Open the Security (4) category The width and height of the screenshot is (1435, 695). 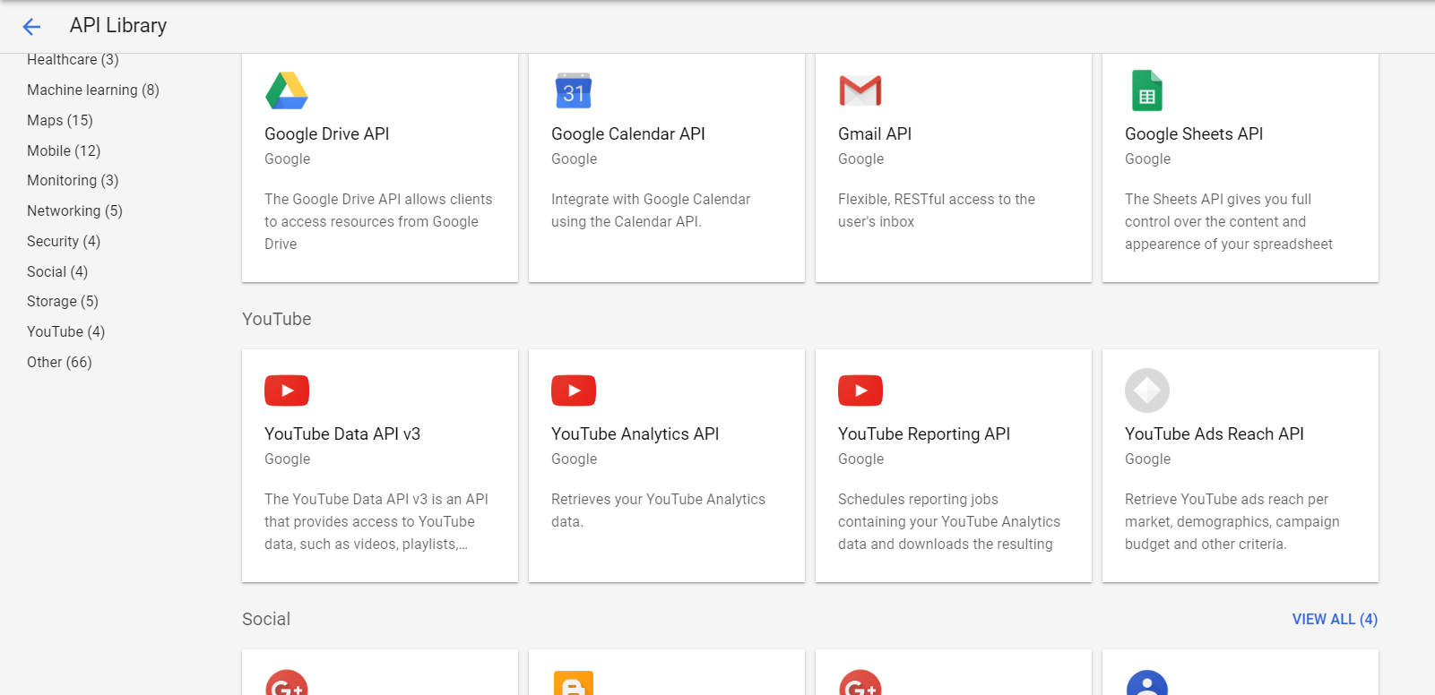[x=64, y=241]
